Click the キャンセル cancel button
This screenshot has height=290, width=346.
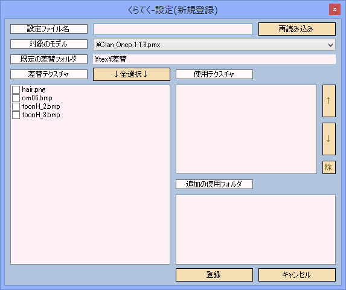(297, 275)
